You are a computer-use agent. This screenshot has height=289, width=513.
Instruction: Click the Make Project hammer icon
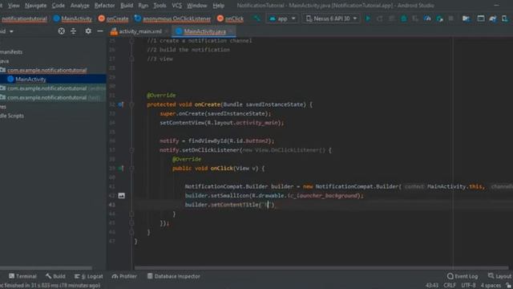[256, 18]
